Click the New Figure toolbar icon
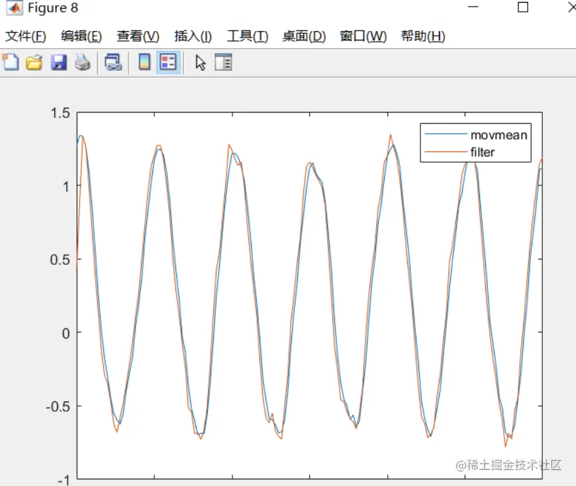This screenshot has height=486, width=576. click(11, 62)
